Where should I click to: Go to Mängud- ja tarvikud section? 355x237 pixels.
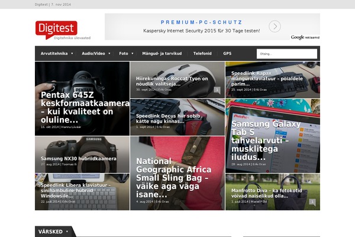click(162, 53)
